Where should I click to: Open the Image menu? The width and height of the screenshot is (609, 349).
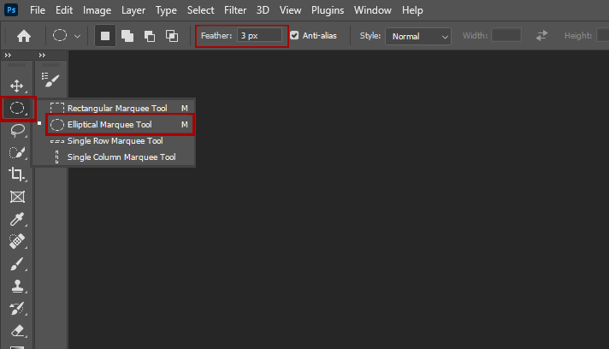tap(97, 10)
